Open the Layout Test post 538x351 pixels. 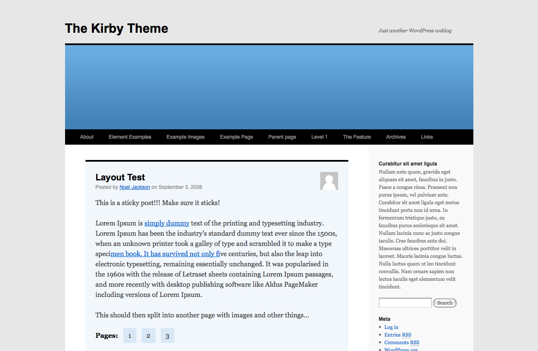point(120,177)
